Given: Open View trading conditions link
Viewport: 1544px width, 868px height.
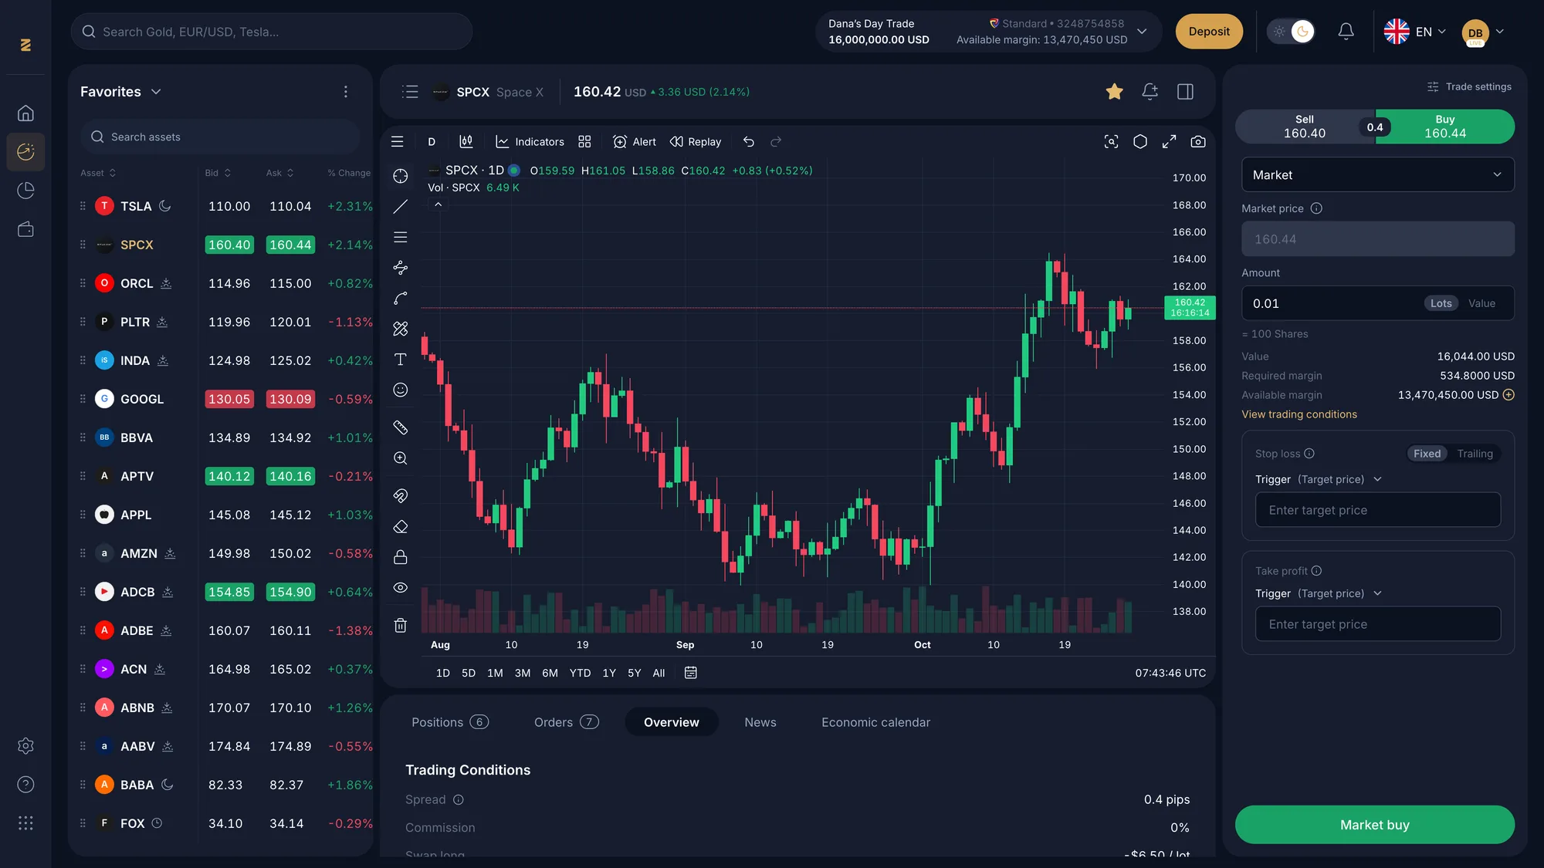Looking at the screenshot, I should pyautogui.click(x=1299, y=415).
